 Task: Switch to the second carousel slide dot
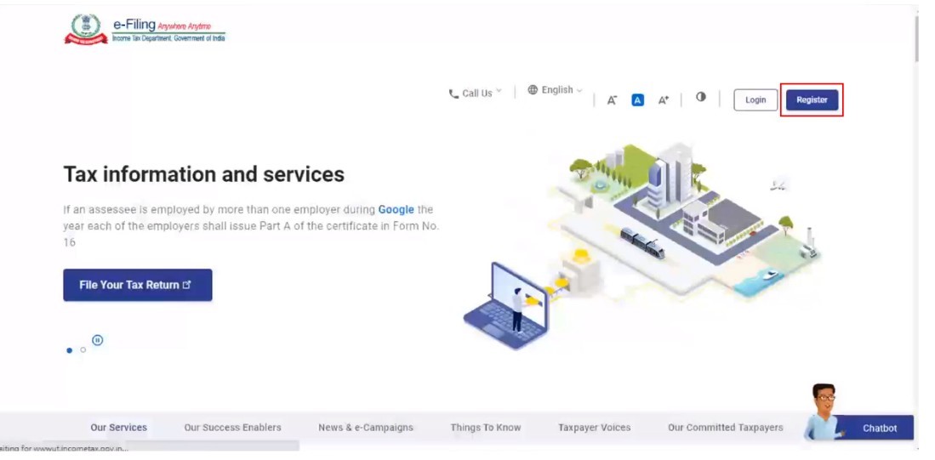coord(83,350)
